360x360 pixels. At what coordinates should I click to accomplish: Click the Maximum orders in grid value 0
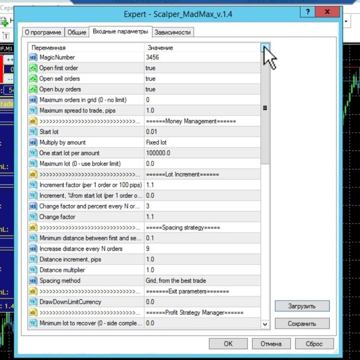click(148, 100)
